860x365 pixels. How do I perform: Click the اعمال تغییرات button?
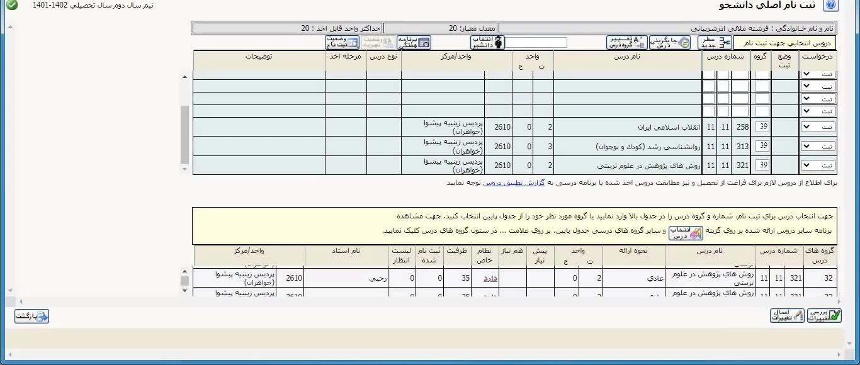coord(787,316)
